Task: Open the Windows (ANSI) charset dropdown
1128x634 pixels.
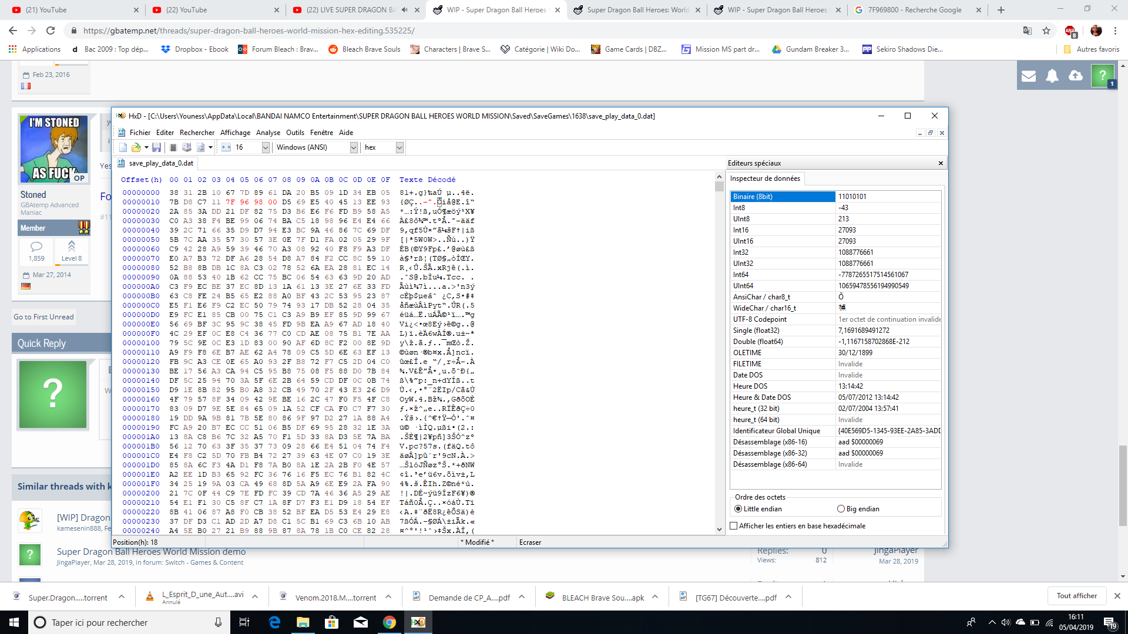Action: 354,147
